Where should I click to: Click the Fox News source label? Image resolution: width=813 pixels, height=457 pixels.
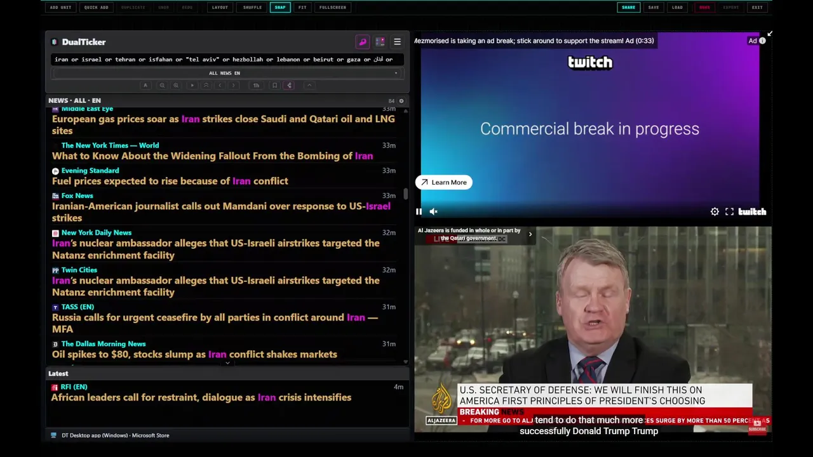coord(77,196)
